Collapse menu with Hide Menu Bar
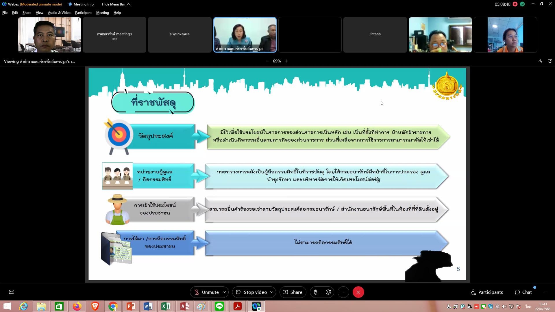Viewport: 555px width, 312px height. click(x=116, y=4)
